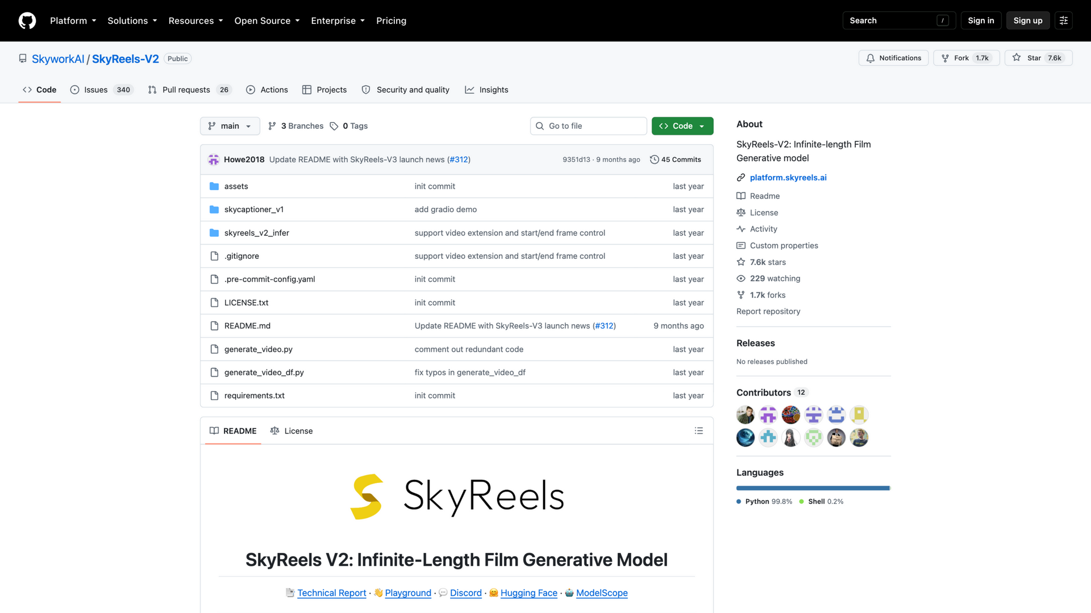The image size is (1091, 613).
Task: Expand the Solutions menu
Action: click(132, 20)
